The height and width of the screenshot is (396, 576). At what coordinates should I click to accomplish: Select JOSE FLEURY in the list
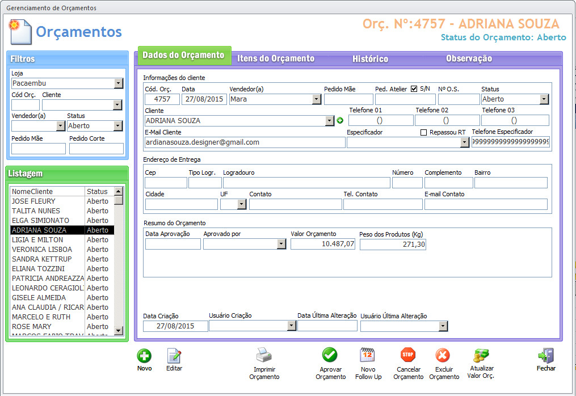point(62,201)
